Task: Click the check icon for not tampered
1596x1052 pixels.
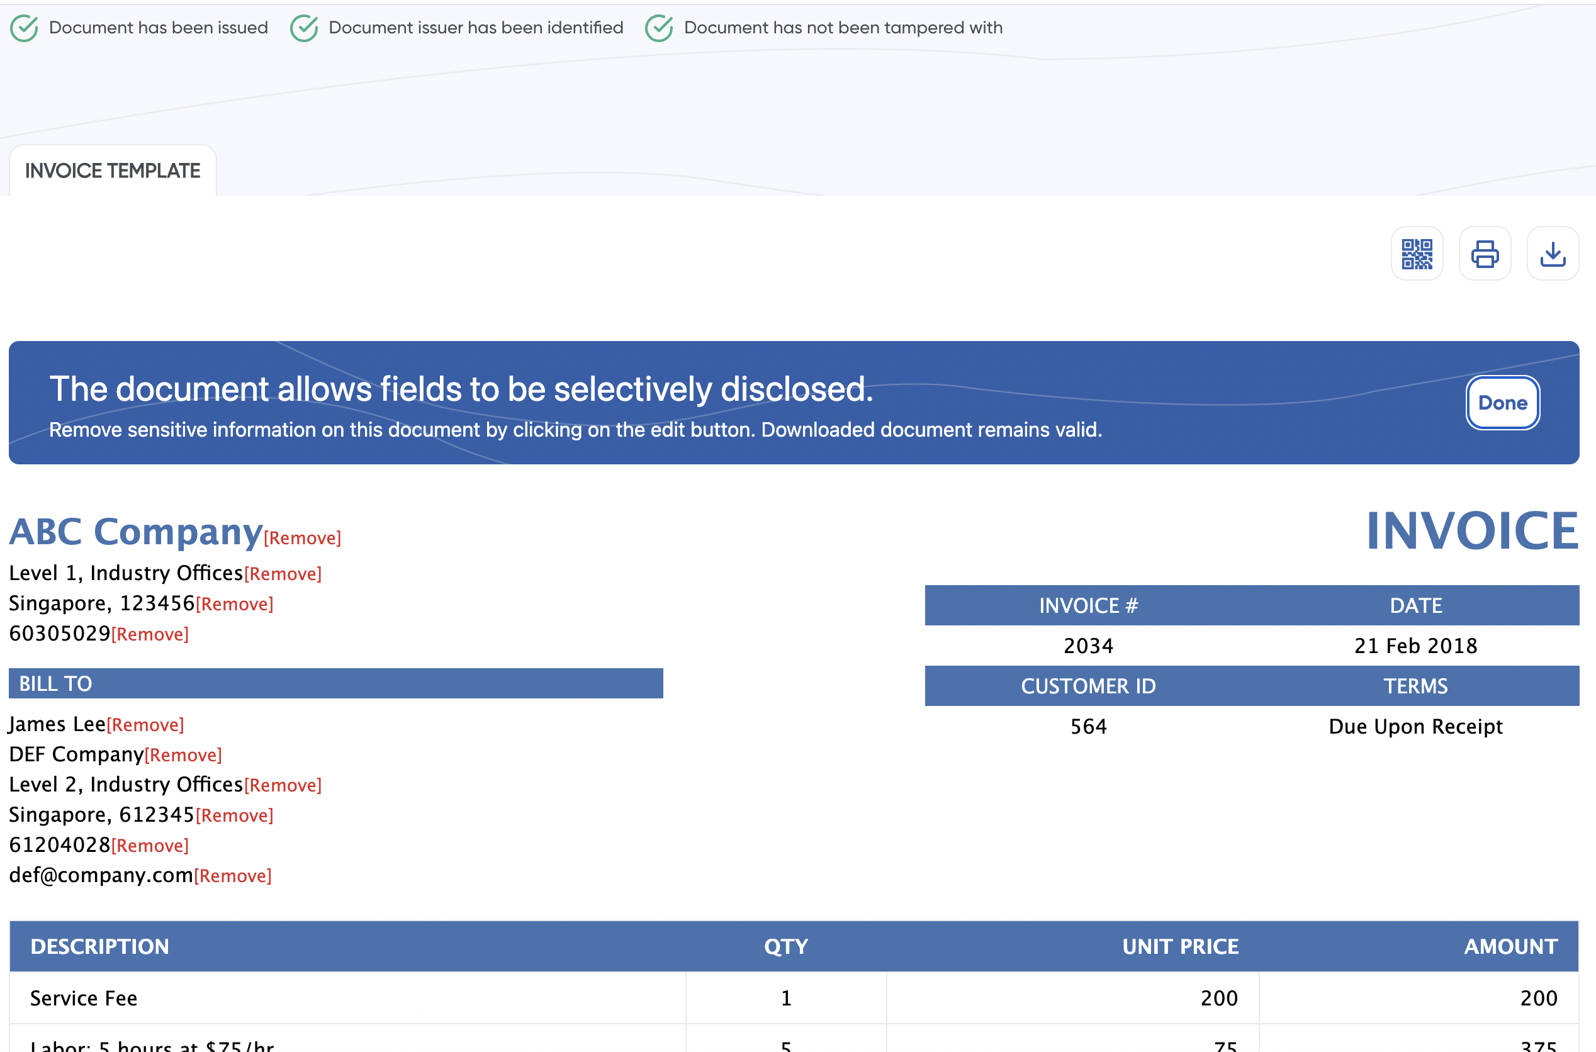Action: (659, 28)
